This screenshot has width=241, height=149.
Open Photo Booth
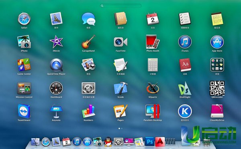point(153,42)
